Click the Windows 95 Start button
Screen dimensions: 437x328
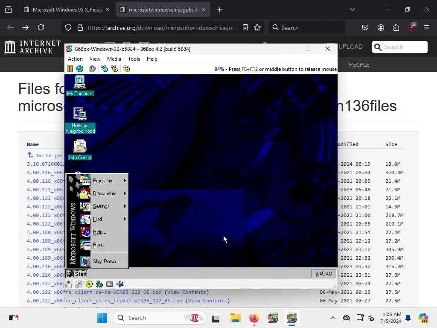coord(77,274)
